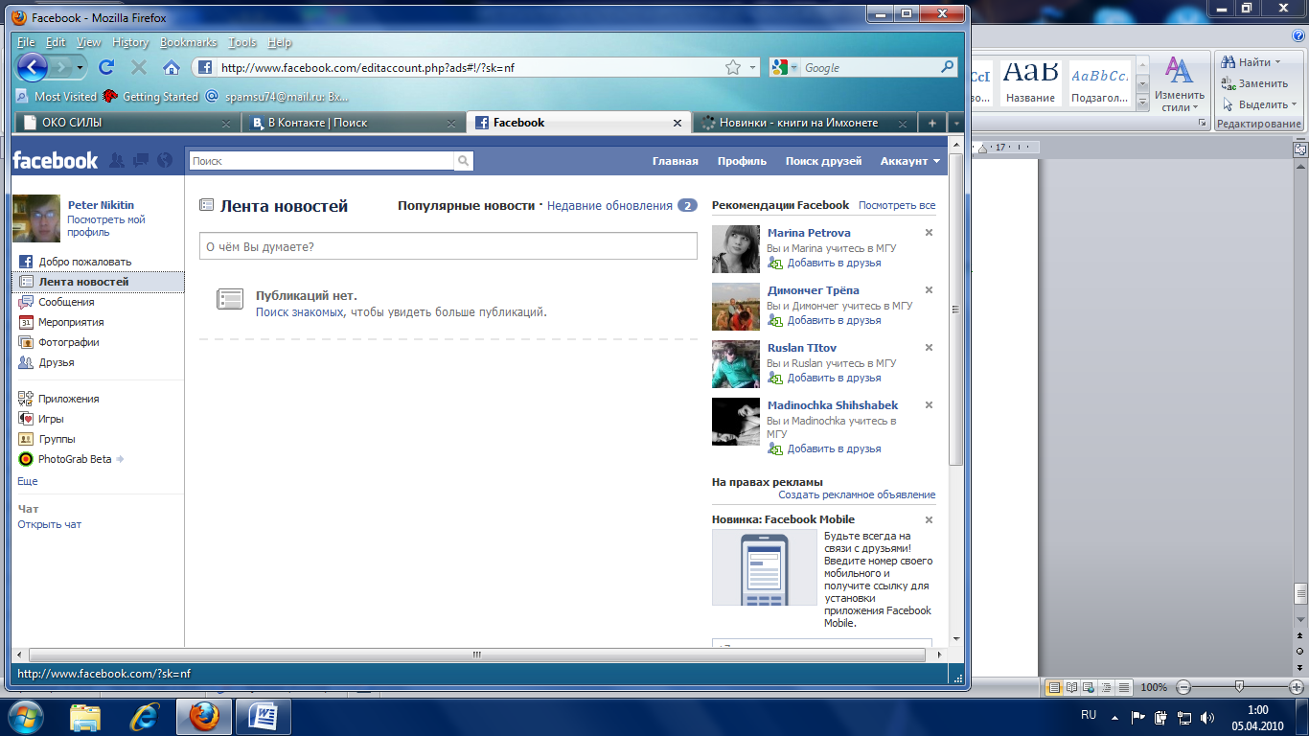
Task: Open Windows Explorer folder on taskbar
Action: click(86, 716)
